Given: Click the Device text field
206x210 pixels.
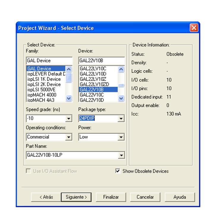Looking at the screenshot, I should click(x=102, y=60).
